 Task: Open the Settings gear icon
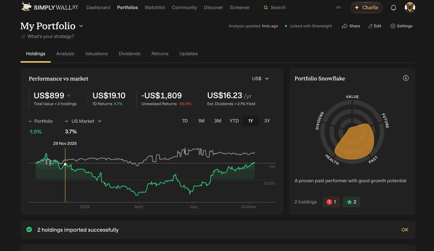pyautogui.click(x=393, y=26)
